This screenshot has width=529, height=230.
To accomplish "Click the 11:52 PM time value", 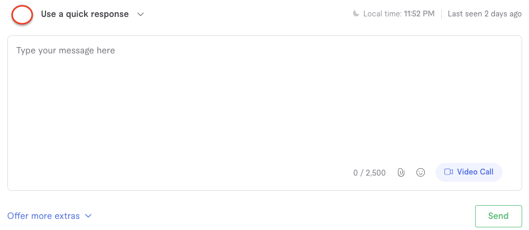I will [x=419, y=14].
